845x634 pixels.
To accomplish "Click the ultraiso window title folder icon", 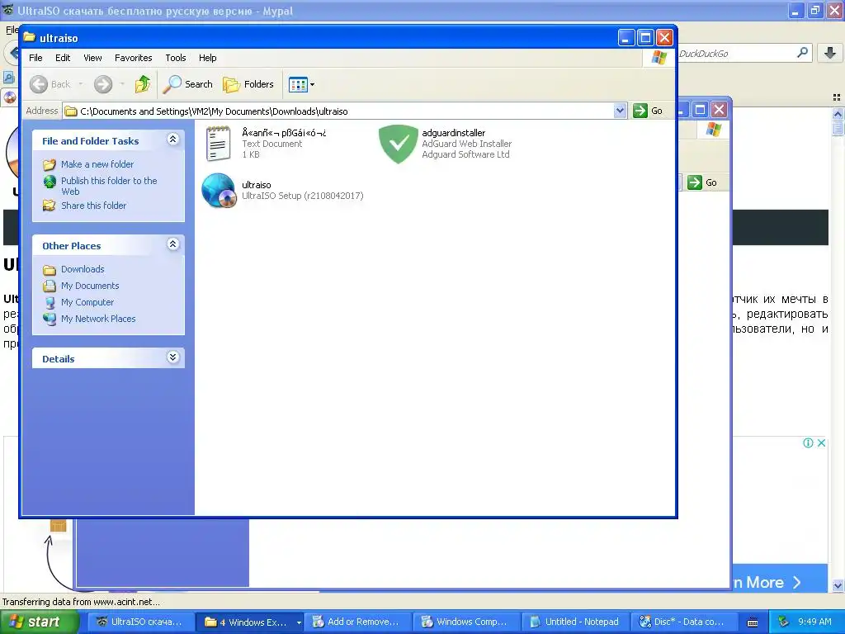I will [30, 37].
